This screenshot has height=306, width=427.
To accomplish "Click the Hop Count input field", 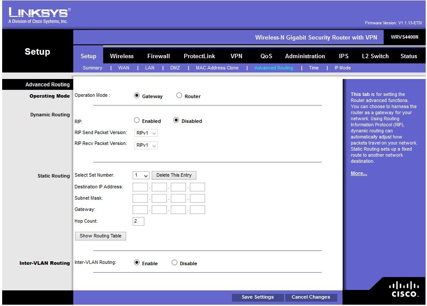I will pos(138,221).
